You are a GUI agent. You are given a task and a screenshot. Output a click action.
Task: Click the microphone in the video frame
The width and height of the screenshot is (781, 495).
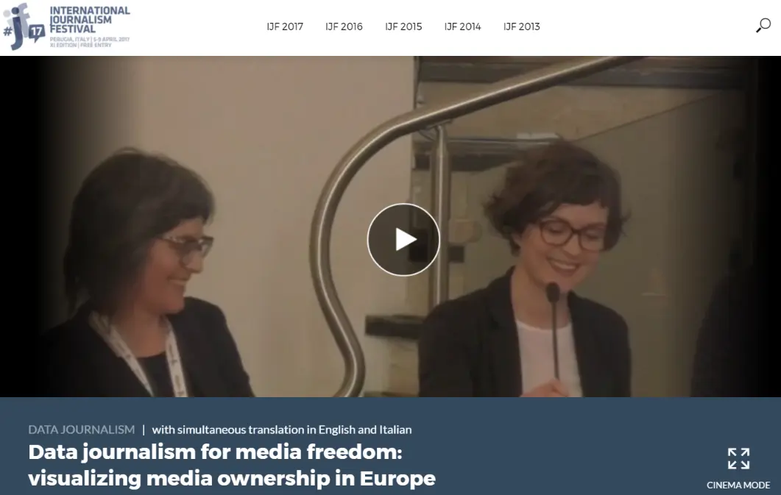pos(554,328)
